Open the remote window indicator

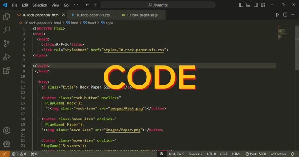point(4,154)
